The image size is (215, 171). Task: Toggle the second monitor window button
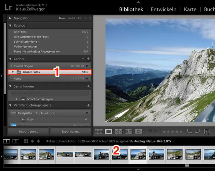click(x=16, y=141)
